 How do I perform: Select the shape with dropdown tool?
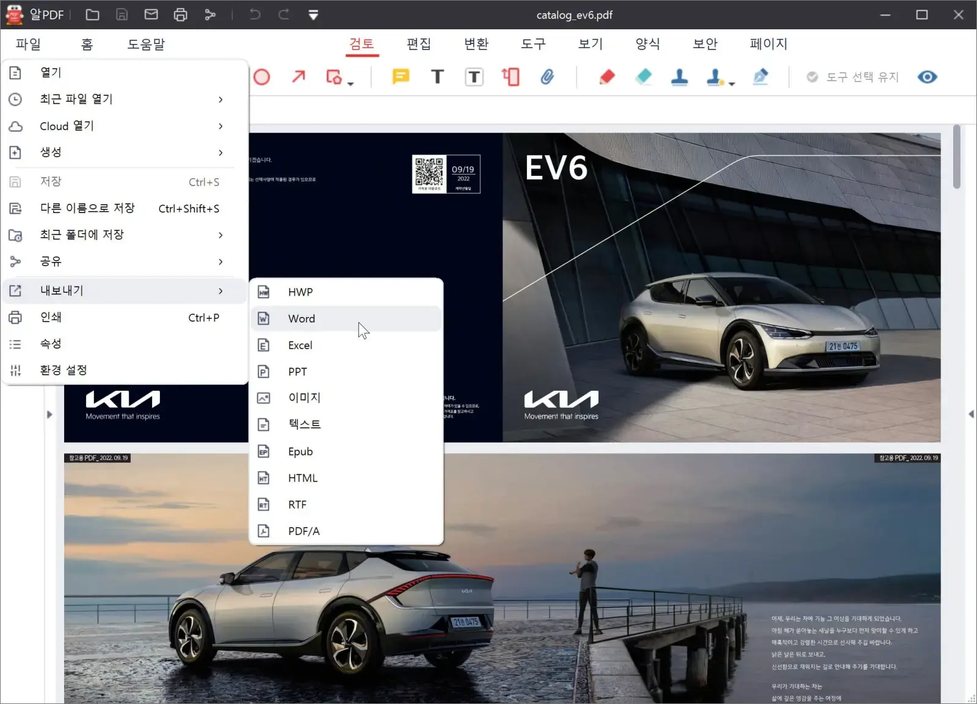(x=333, y=77)
